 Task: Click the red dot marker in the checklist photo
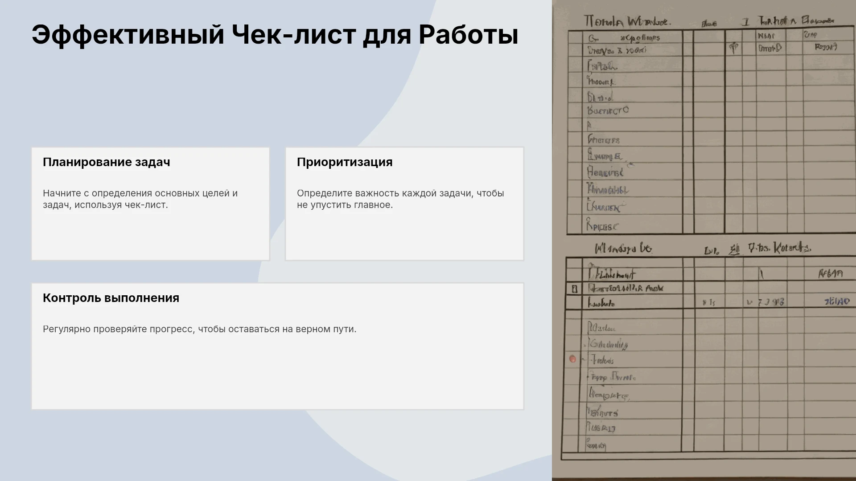573,359
